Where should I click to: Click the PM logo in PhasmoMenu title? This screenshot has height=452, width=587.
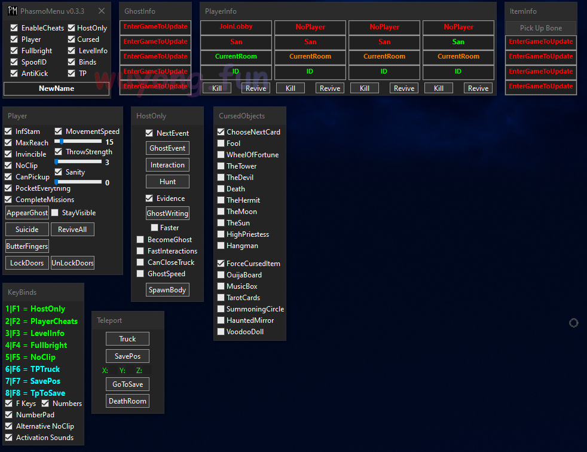(12, 11)
